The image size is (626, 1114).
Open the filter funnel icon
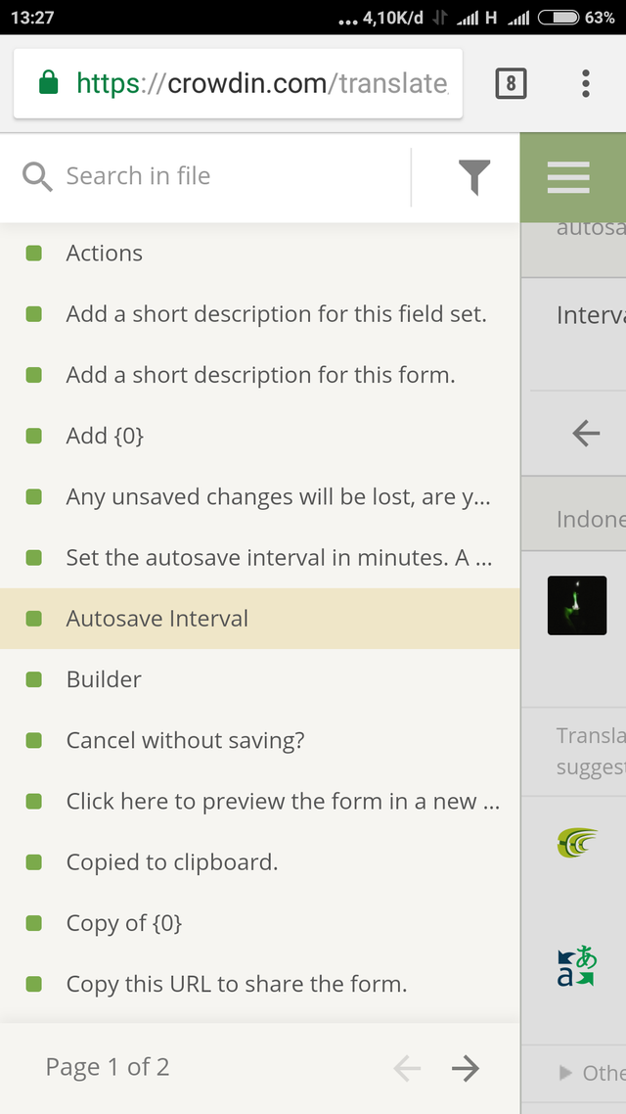click(473, 177)
